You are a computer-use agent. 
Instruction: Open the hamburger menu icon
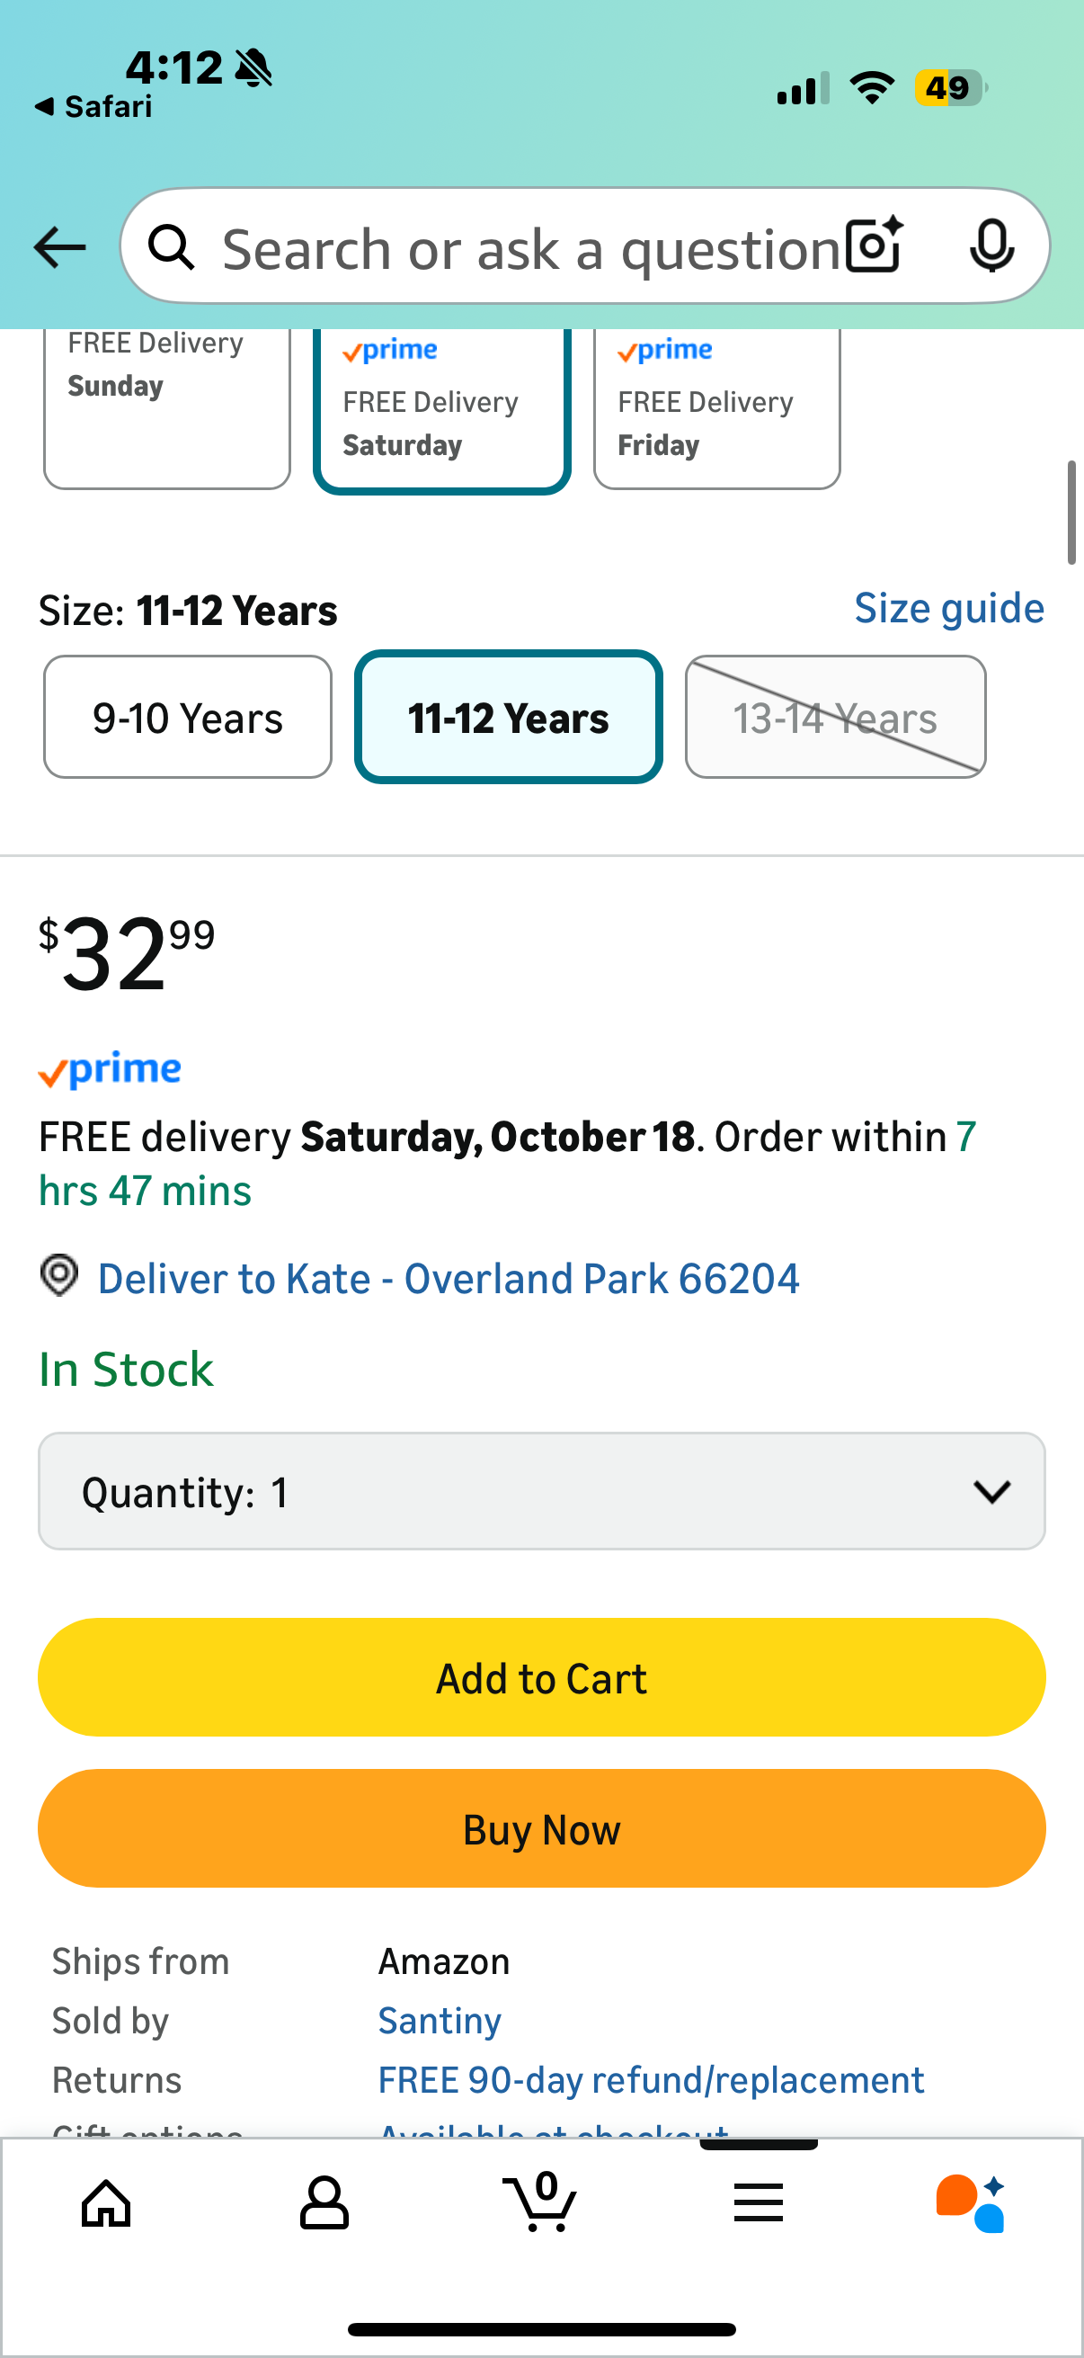coord(759,2202)
